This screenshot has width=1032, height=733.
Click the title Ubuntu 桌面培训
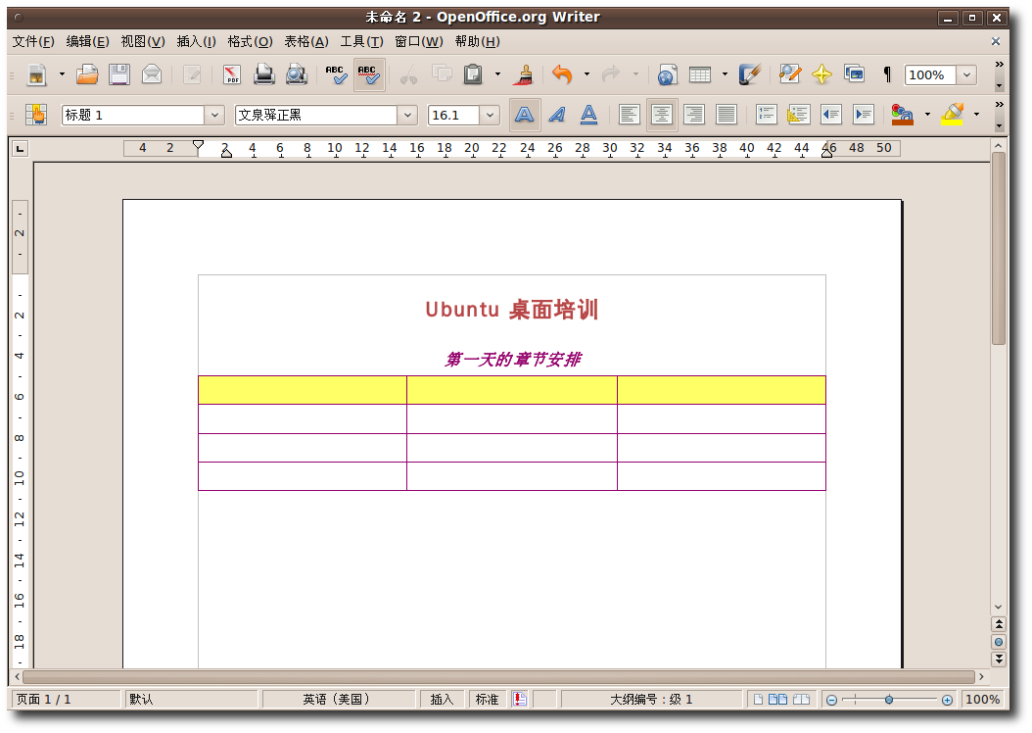coord(512,310)
